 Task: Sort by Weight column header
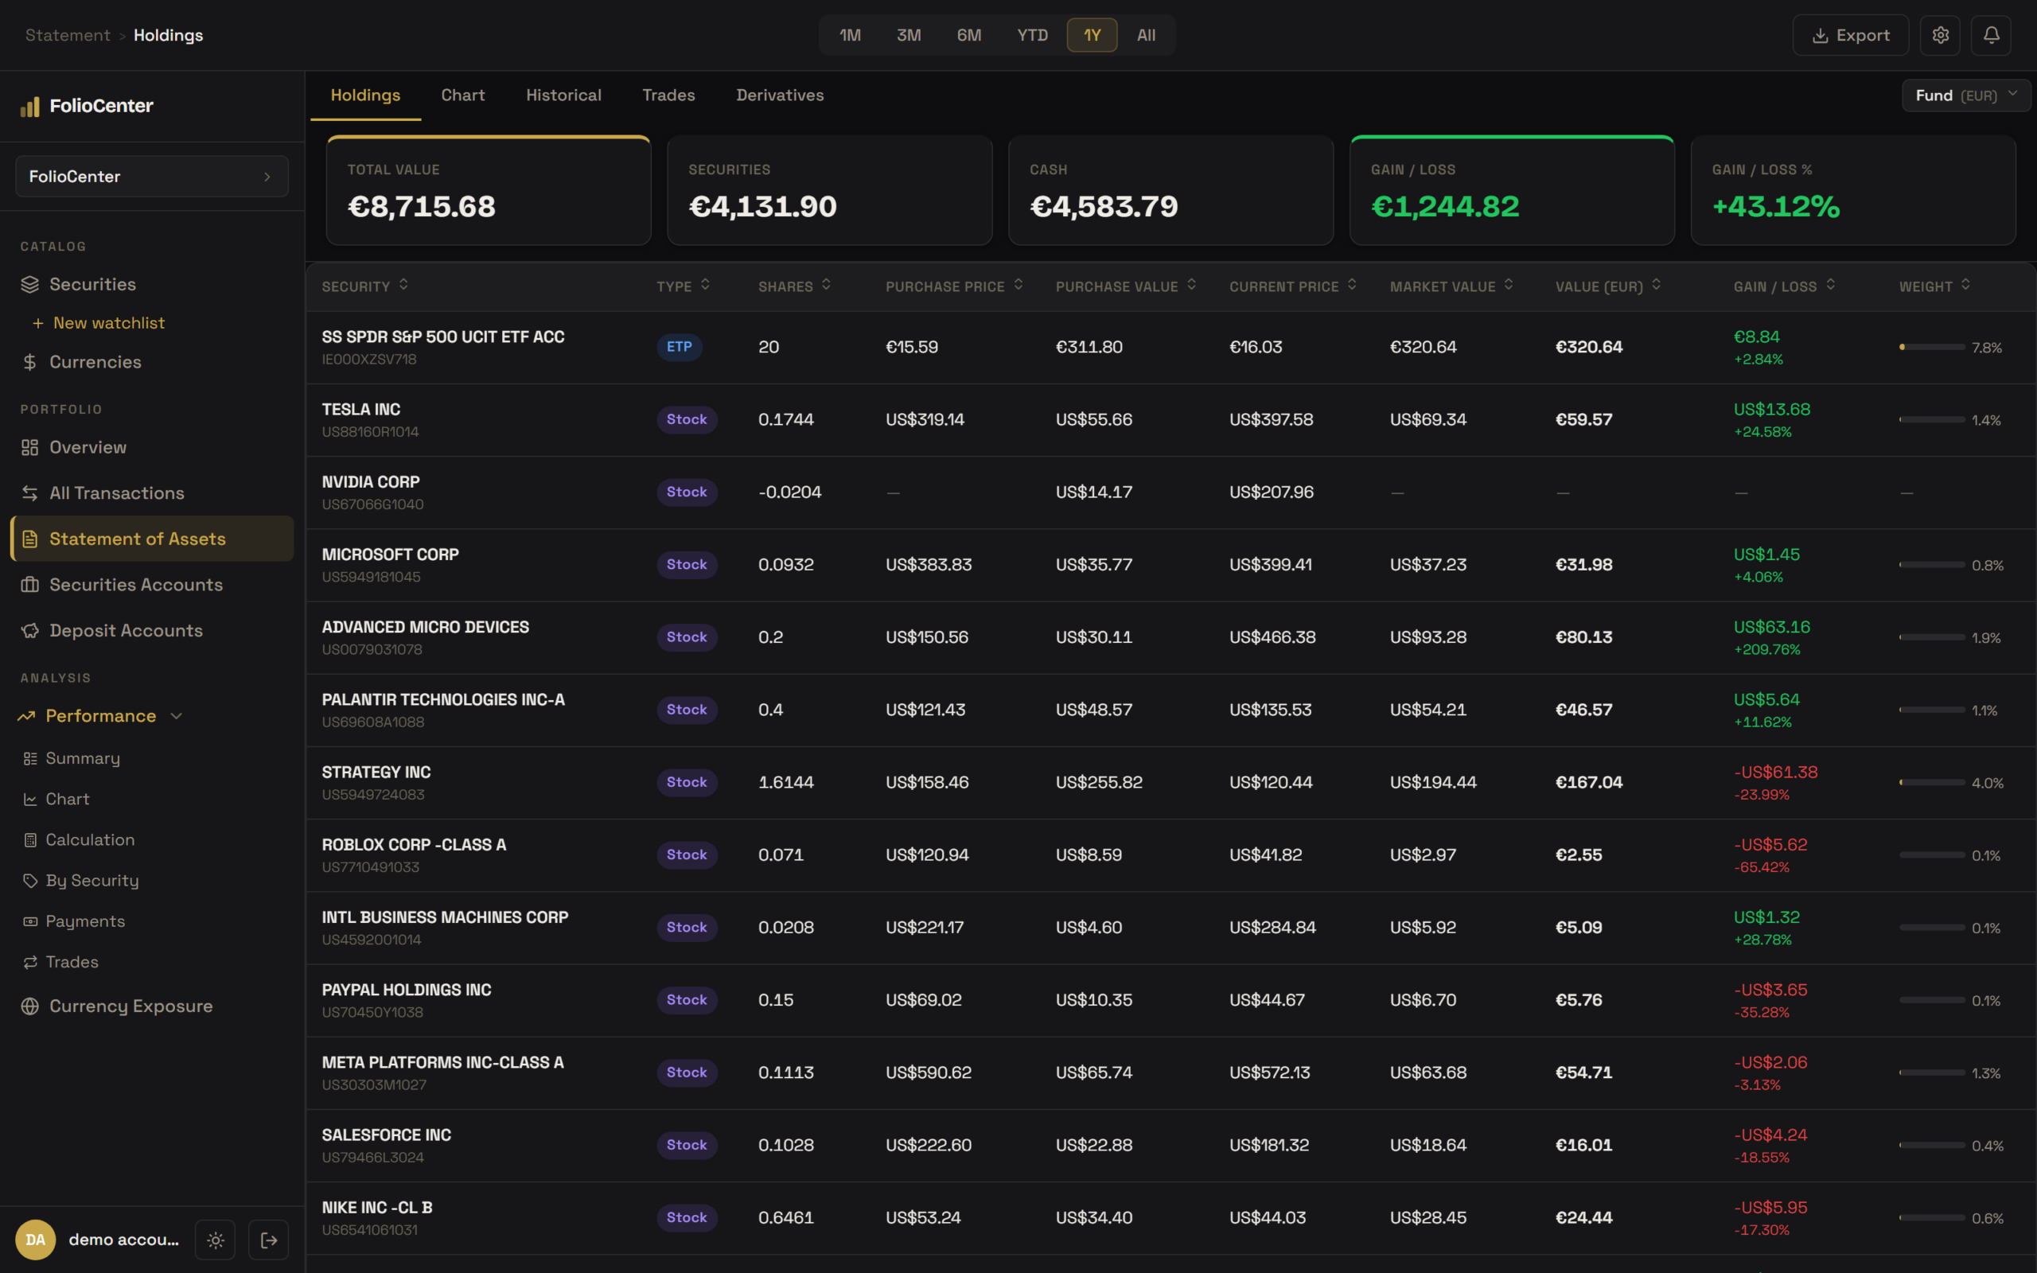click(1934, 286)
